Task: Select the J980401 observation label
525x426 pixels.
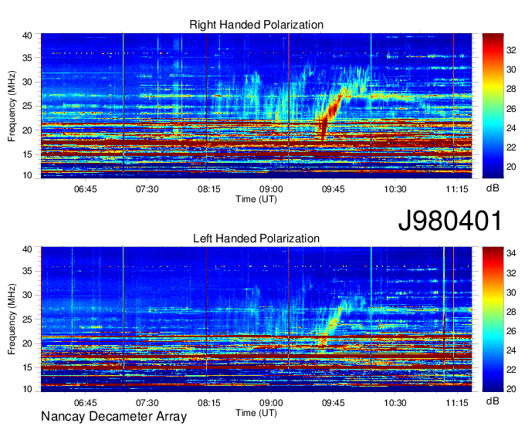Action: point(450,221)
